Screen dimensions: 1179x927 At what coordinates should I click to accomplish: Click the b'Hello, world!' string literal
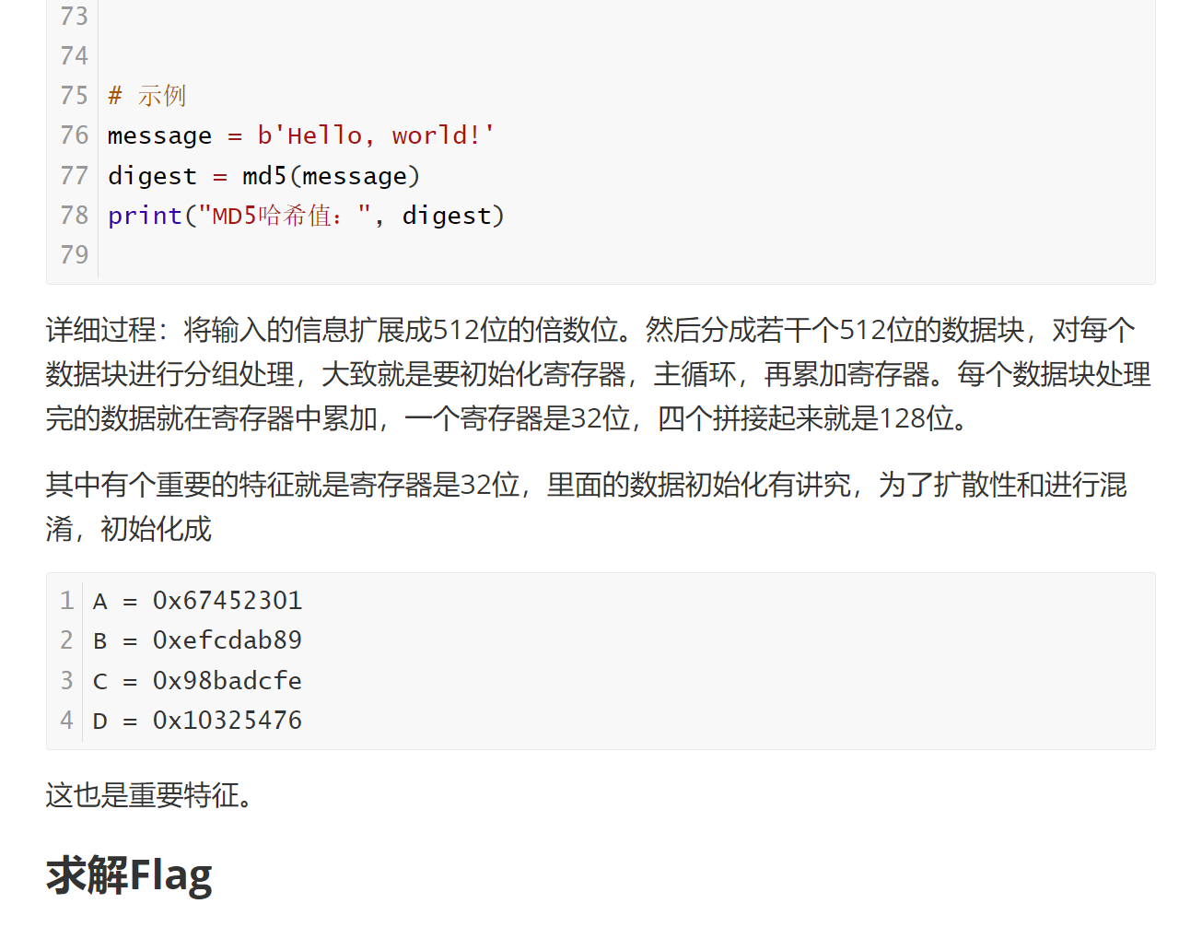[375, 135]
